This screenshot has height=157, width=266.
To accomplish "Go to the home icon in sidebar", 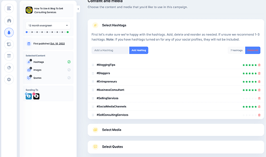I will click(x=9, y=20).
